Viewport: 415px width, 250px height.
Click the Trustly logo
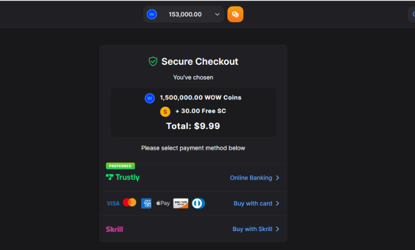pyautogui.click(x=123, y=178)
